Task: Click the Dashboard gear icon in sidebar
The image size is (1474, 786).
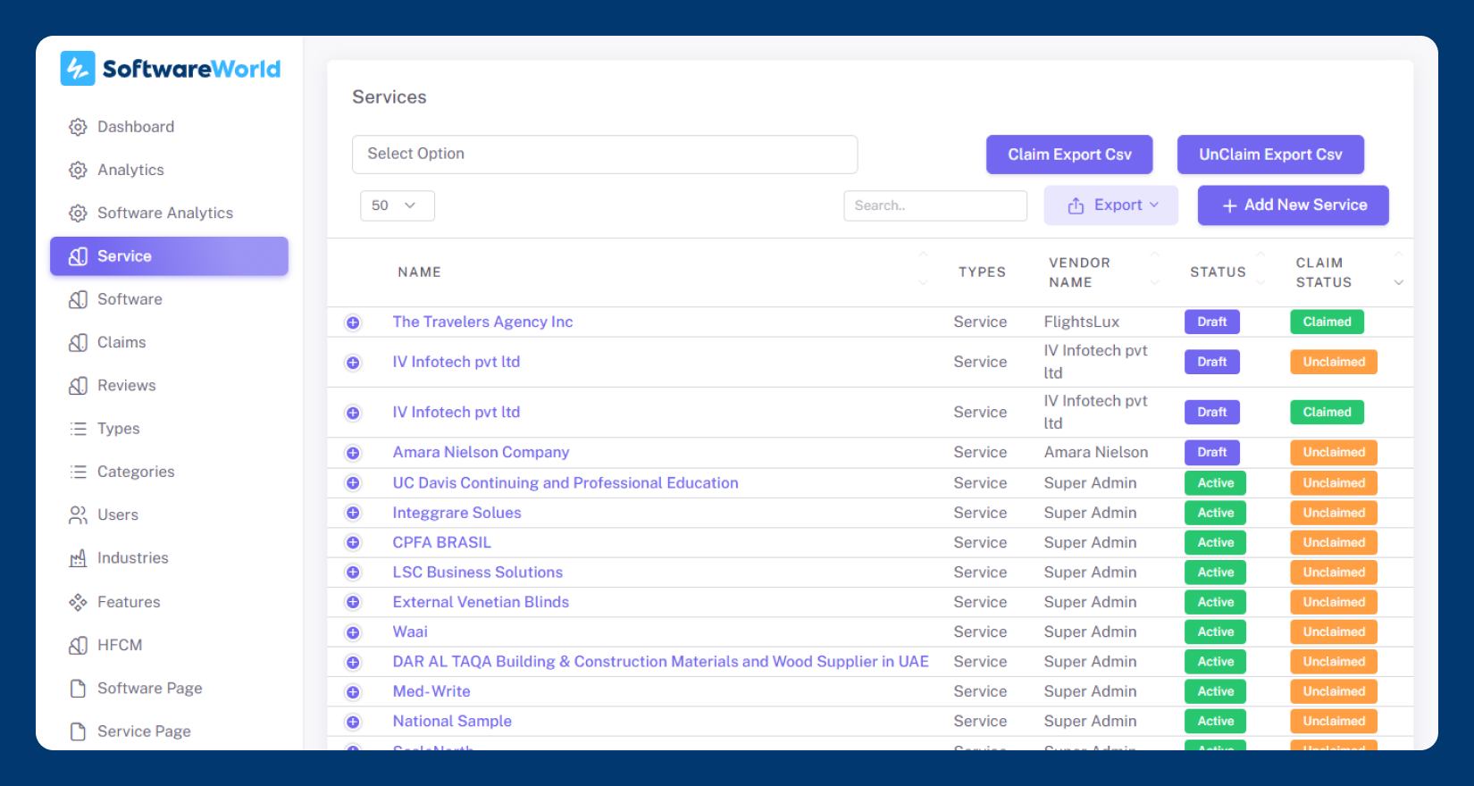Action: coord(79,127)
